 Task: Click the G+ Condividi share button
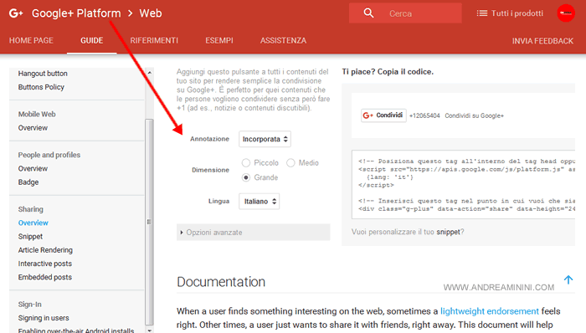click(383, 115)
